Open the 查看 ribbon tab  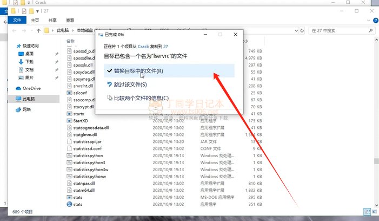(70, 21)
